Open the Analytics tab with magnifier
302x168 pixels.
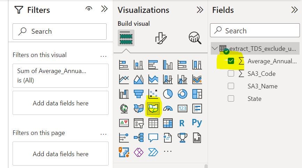[195, 38]
